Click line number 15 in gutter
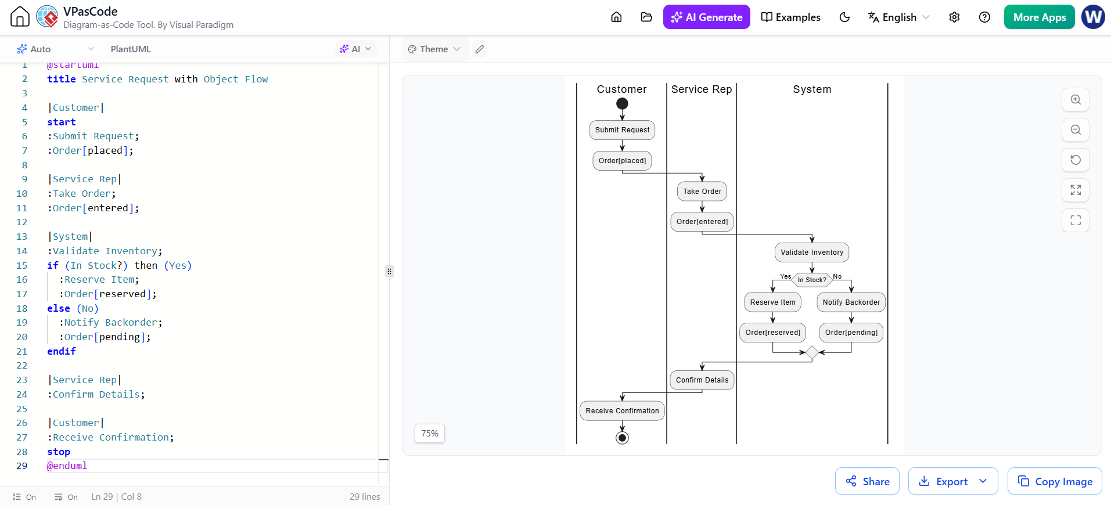The width and height of the screenshot is (1111, 505). [x=21, y=265]
